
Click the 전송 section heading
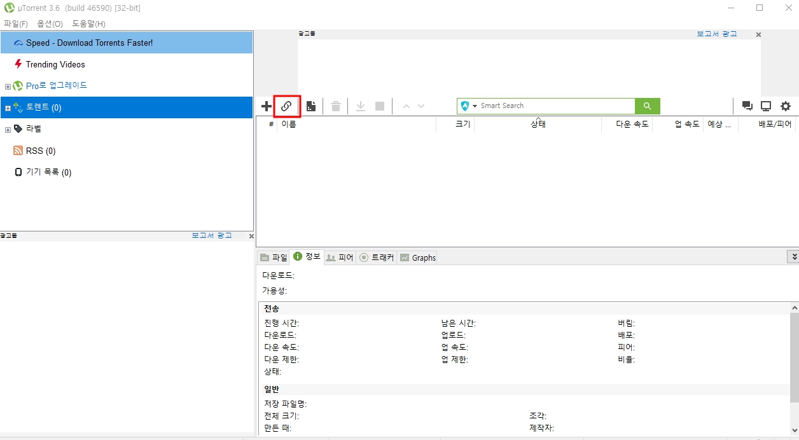(x=272, y=308)
